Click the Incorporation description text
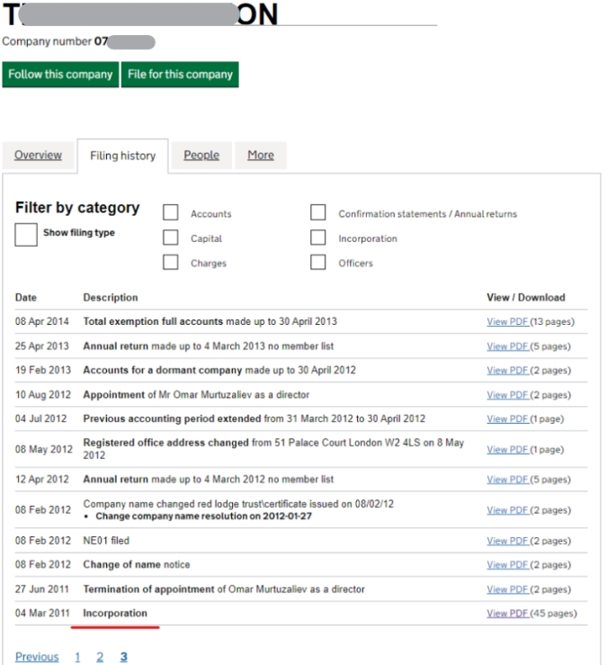Screen dimensions: 607x665 115,614
